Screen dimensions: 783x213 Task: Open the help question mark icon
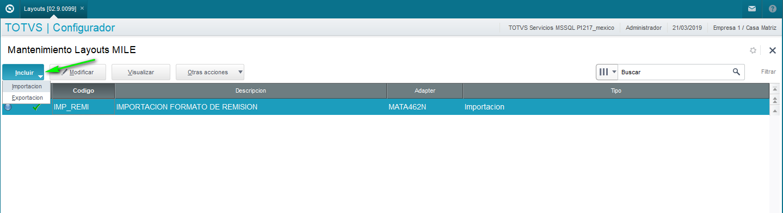click(773, 9)
